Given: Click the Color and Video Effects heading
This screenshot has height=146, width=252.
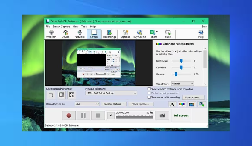Looking at the screenshot, I should click(x=178, y=44).
